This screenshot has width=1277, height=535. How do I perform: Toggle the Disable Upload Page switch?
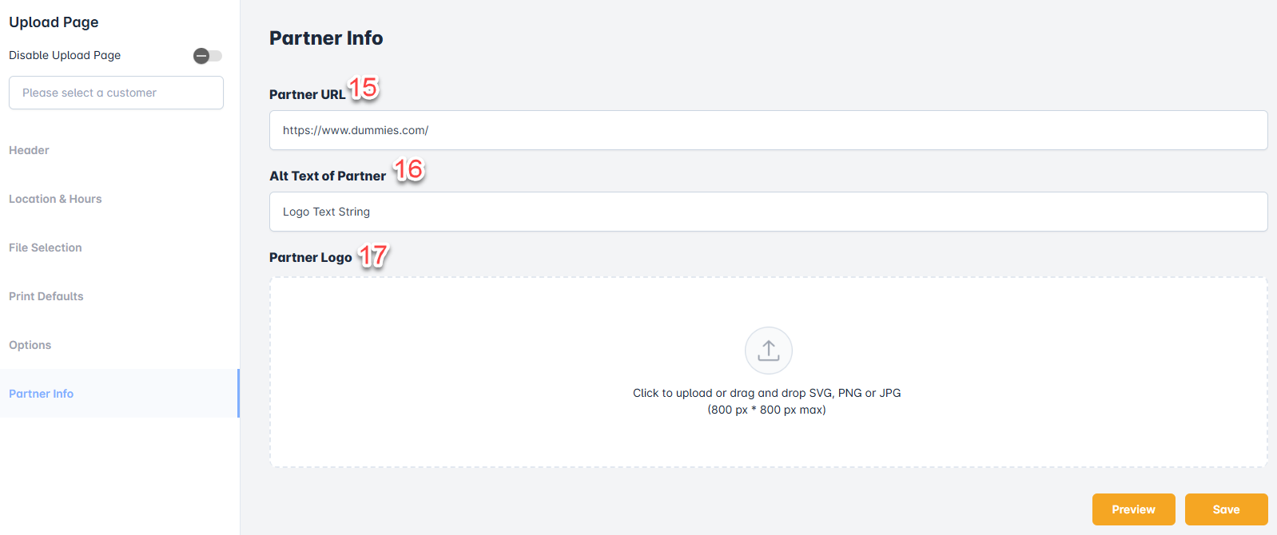click(x=207, y=56)
